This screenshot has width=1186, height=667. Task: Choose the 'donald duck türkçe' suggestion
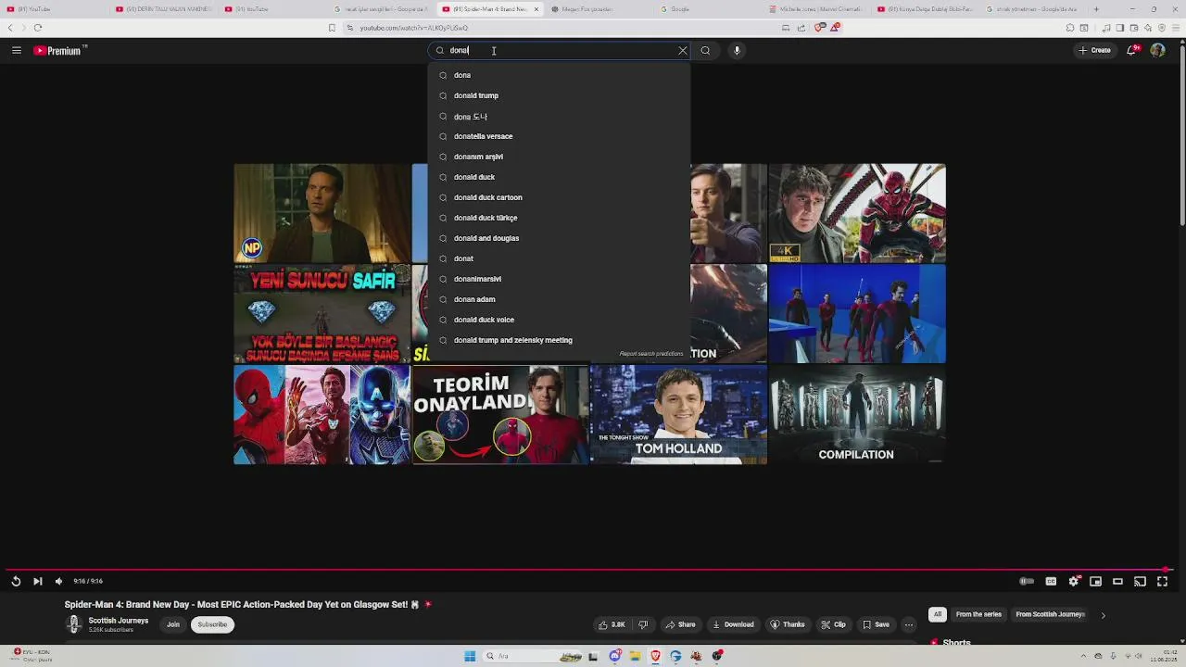tap(559, 218)
